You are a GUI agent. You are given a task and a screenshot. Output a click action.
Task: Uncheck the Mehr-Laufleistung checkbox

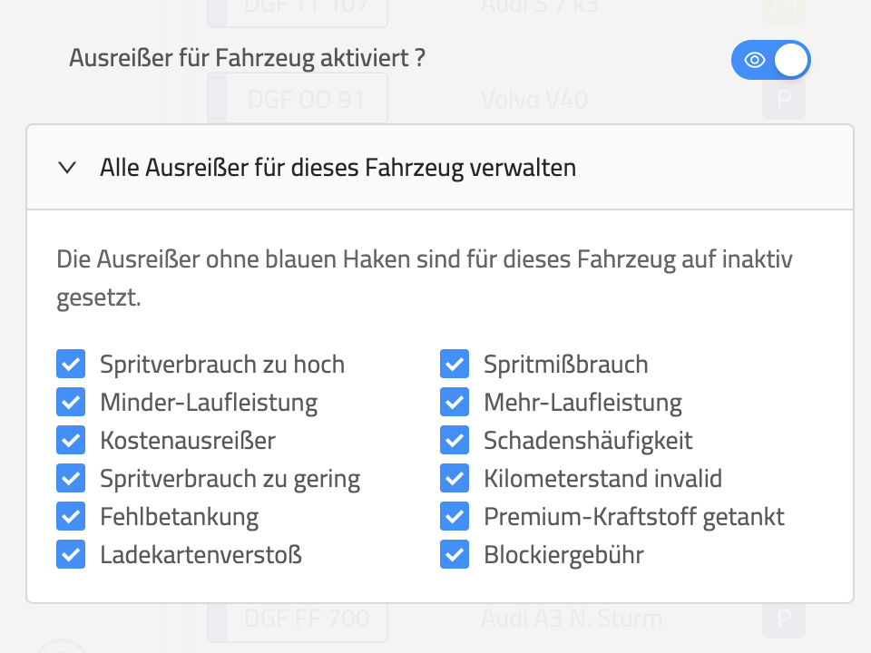click(x=455, y=402)
